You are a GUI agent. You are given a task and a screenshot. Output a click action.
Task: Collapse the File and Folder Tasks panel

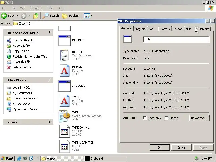49,33
